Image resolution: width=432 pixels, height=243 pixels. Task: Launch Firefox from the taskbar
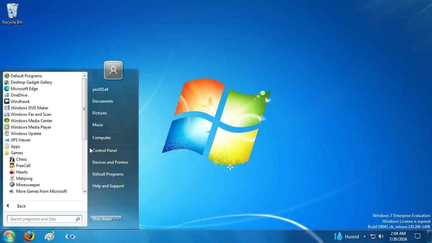tap(29, 236)
